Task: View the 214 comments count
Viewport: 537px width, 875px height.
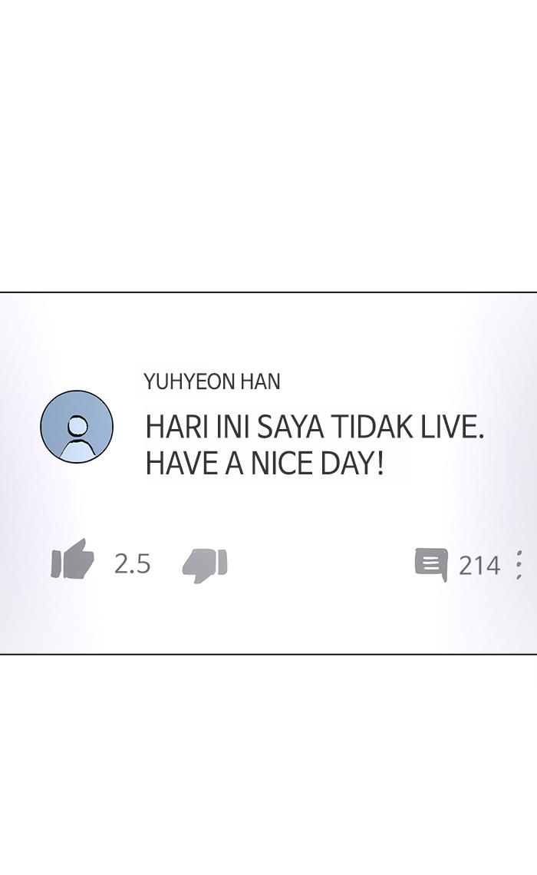Action: click(479, 566)
